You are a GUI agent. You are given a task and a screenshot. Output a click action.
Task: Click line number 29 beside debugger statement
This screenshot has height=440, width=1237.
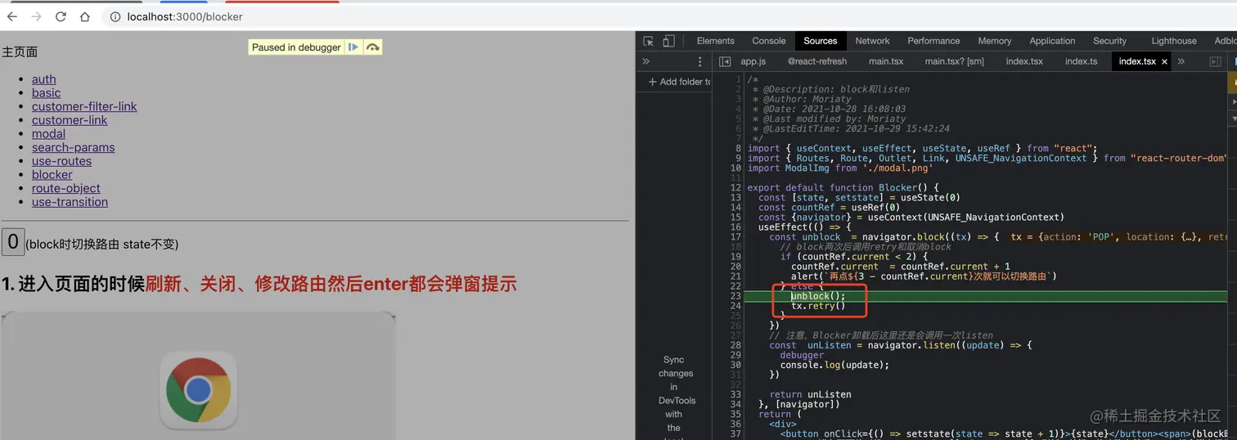pyautogui.click(x=735, y=355)
